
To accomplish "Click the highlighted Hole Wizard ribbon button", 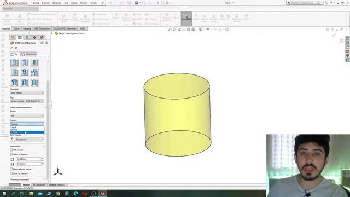I will (x=186, y=19).
